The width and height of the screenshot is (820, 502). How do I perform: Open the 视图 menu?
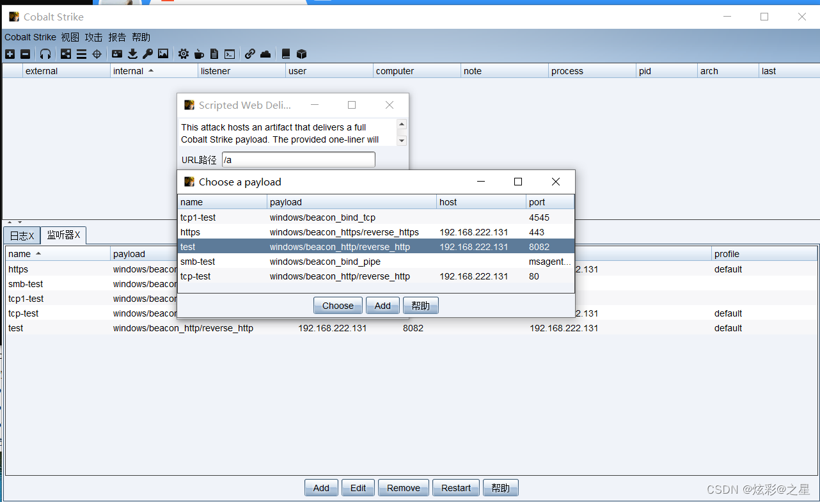coord(70,37)
